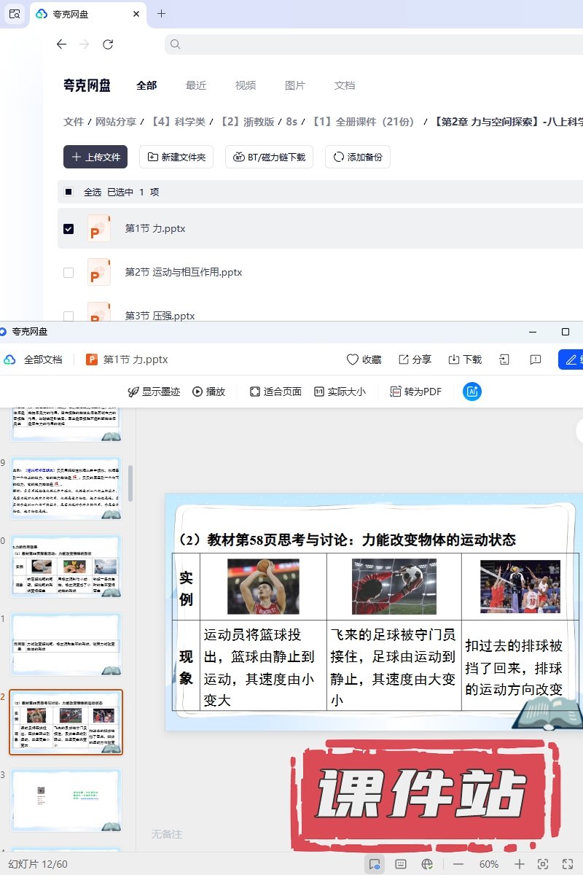Select the slide 13 thumbnail
The width and height of the screenshot is (583, 875).
[x=66, y=800]
